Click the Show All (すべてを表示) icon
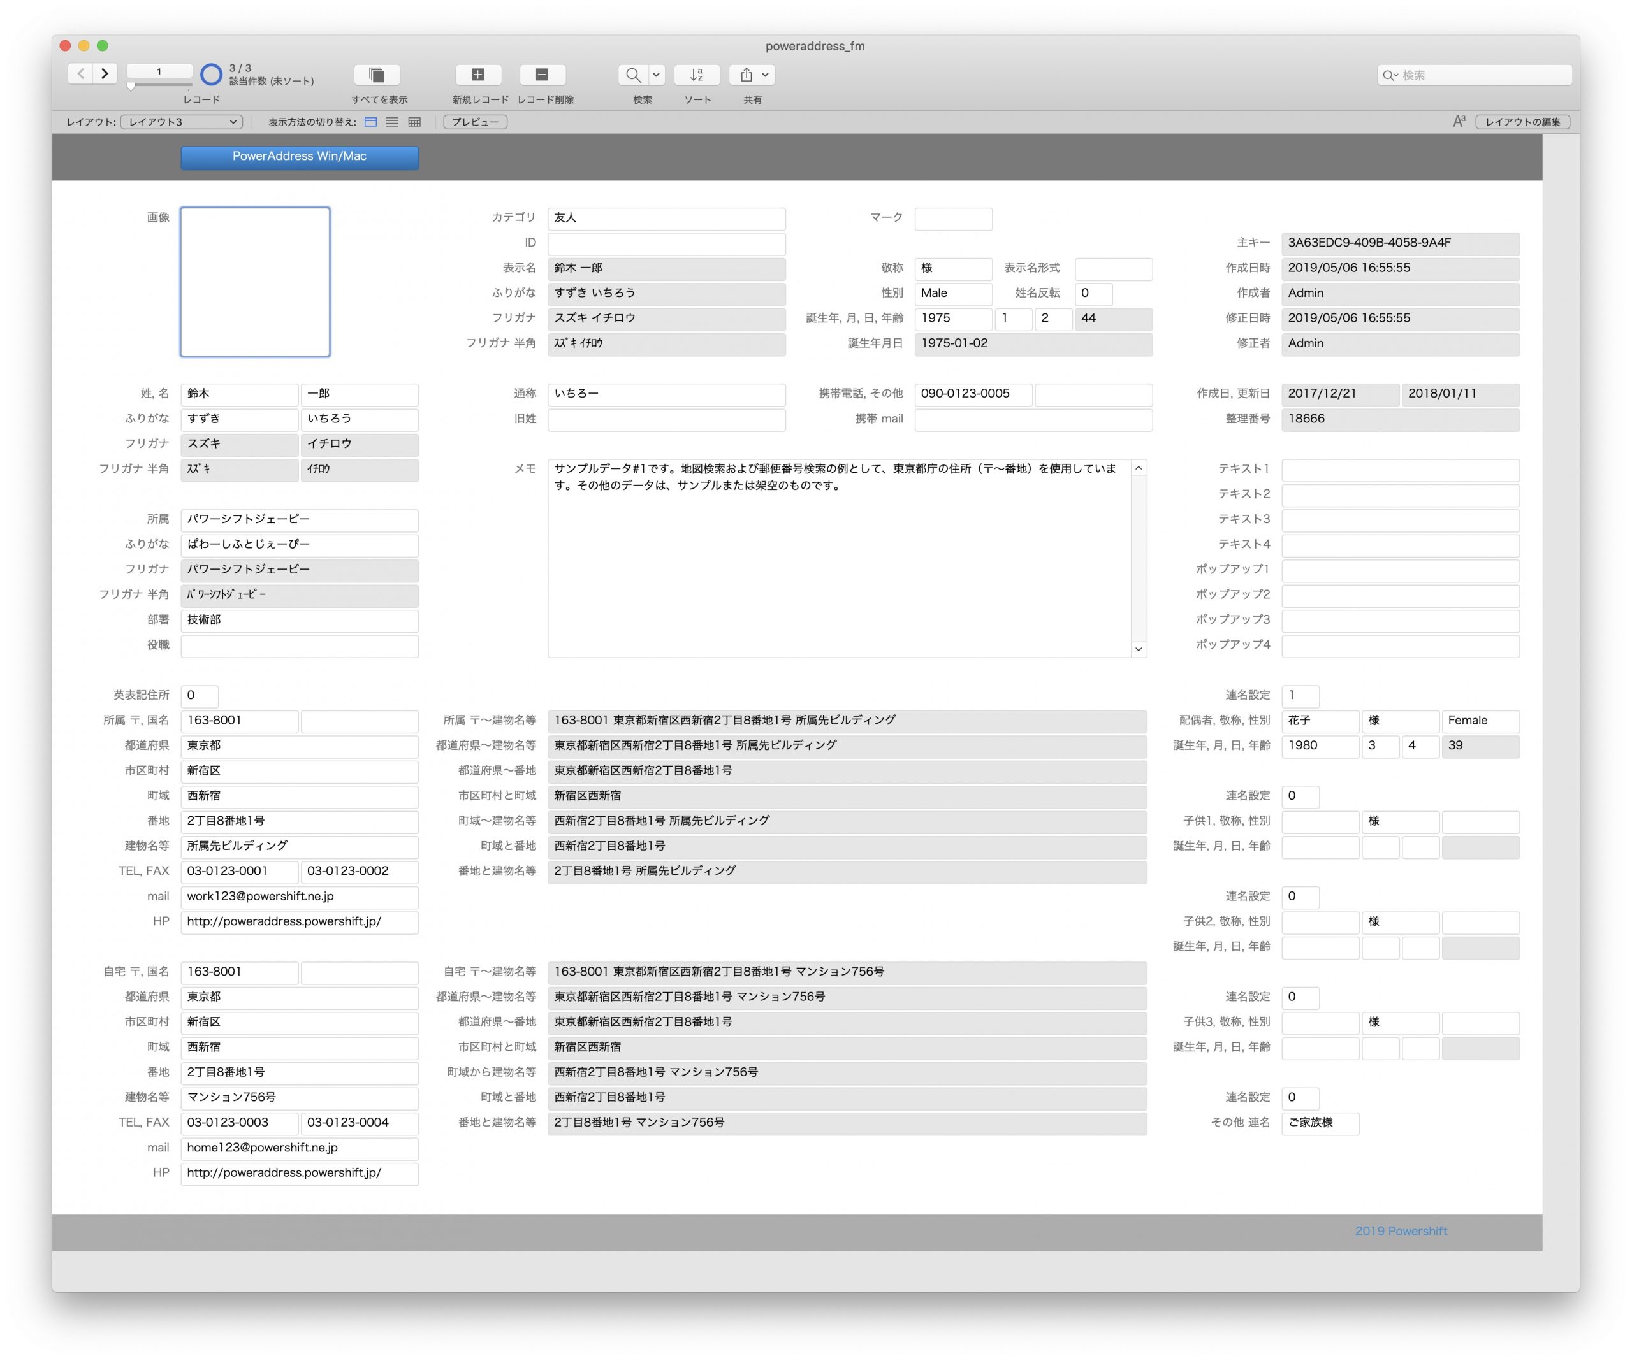This screenshot has width=1632, height=1361. click(377, 75)
